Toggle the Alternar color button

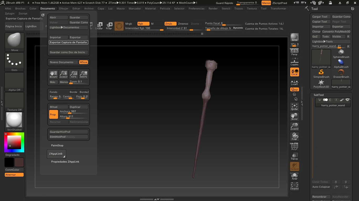coord(14,175)
